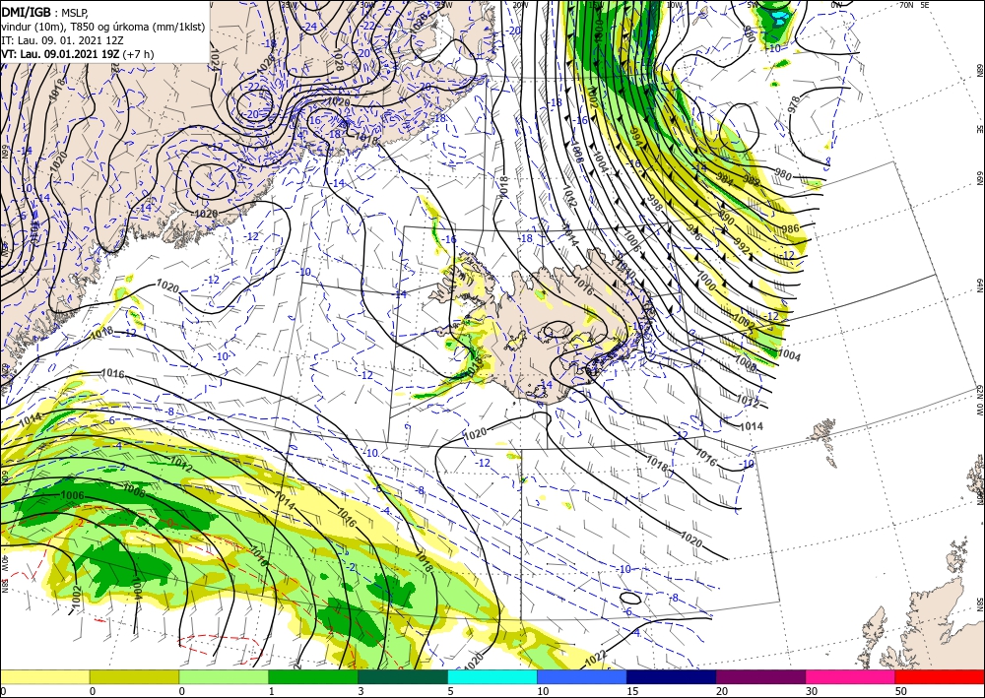Click the '5W' longitude label at top
The width and height of the screenshot is (985, 698).
[754, 5]
